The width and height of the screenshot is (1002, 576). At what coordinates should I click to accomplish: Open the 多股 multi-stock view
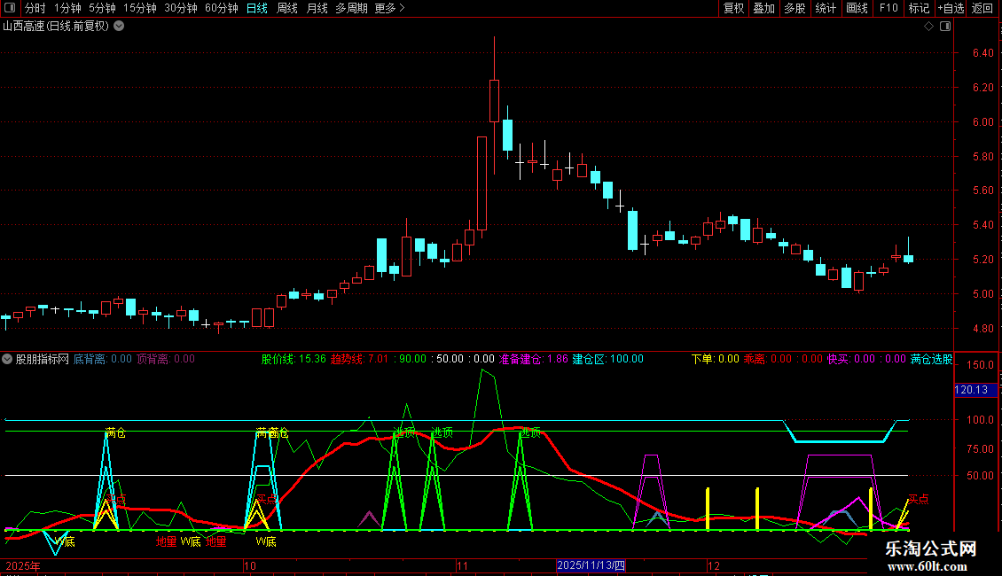pos(795,8)
